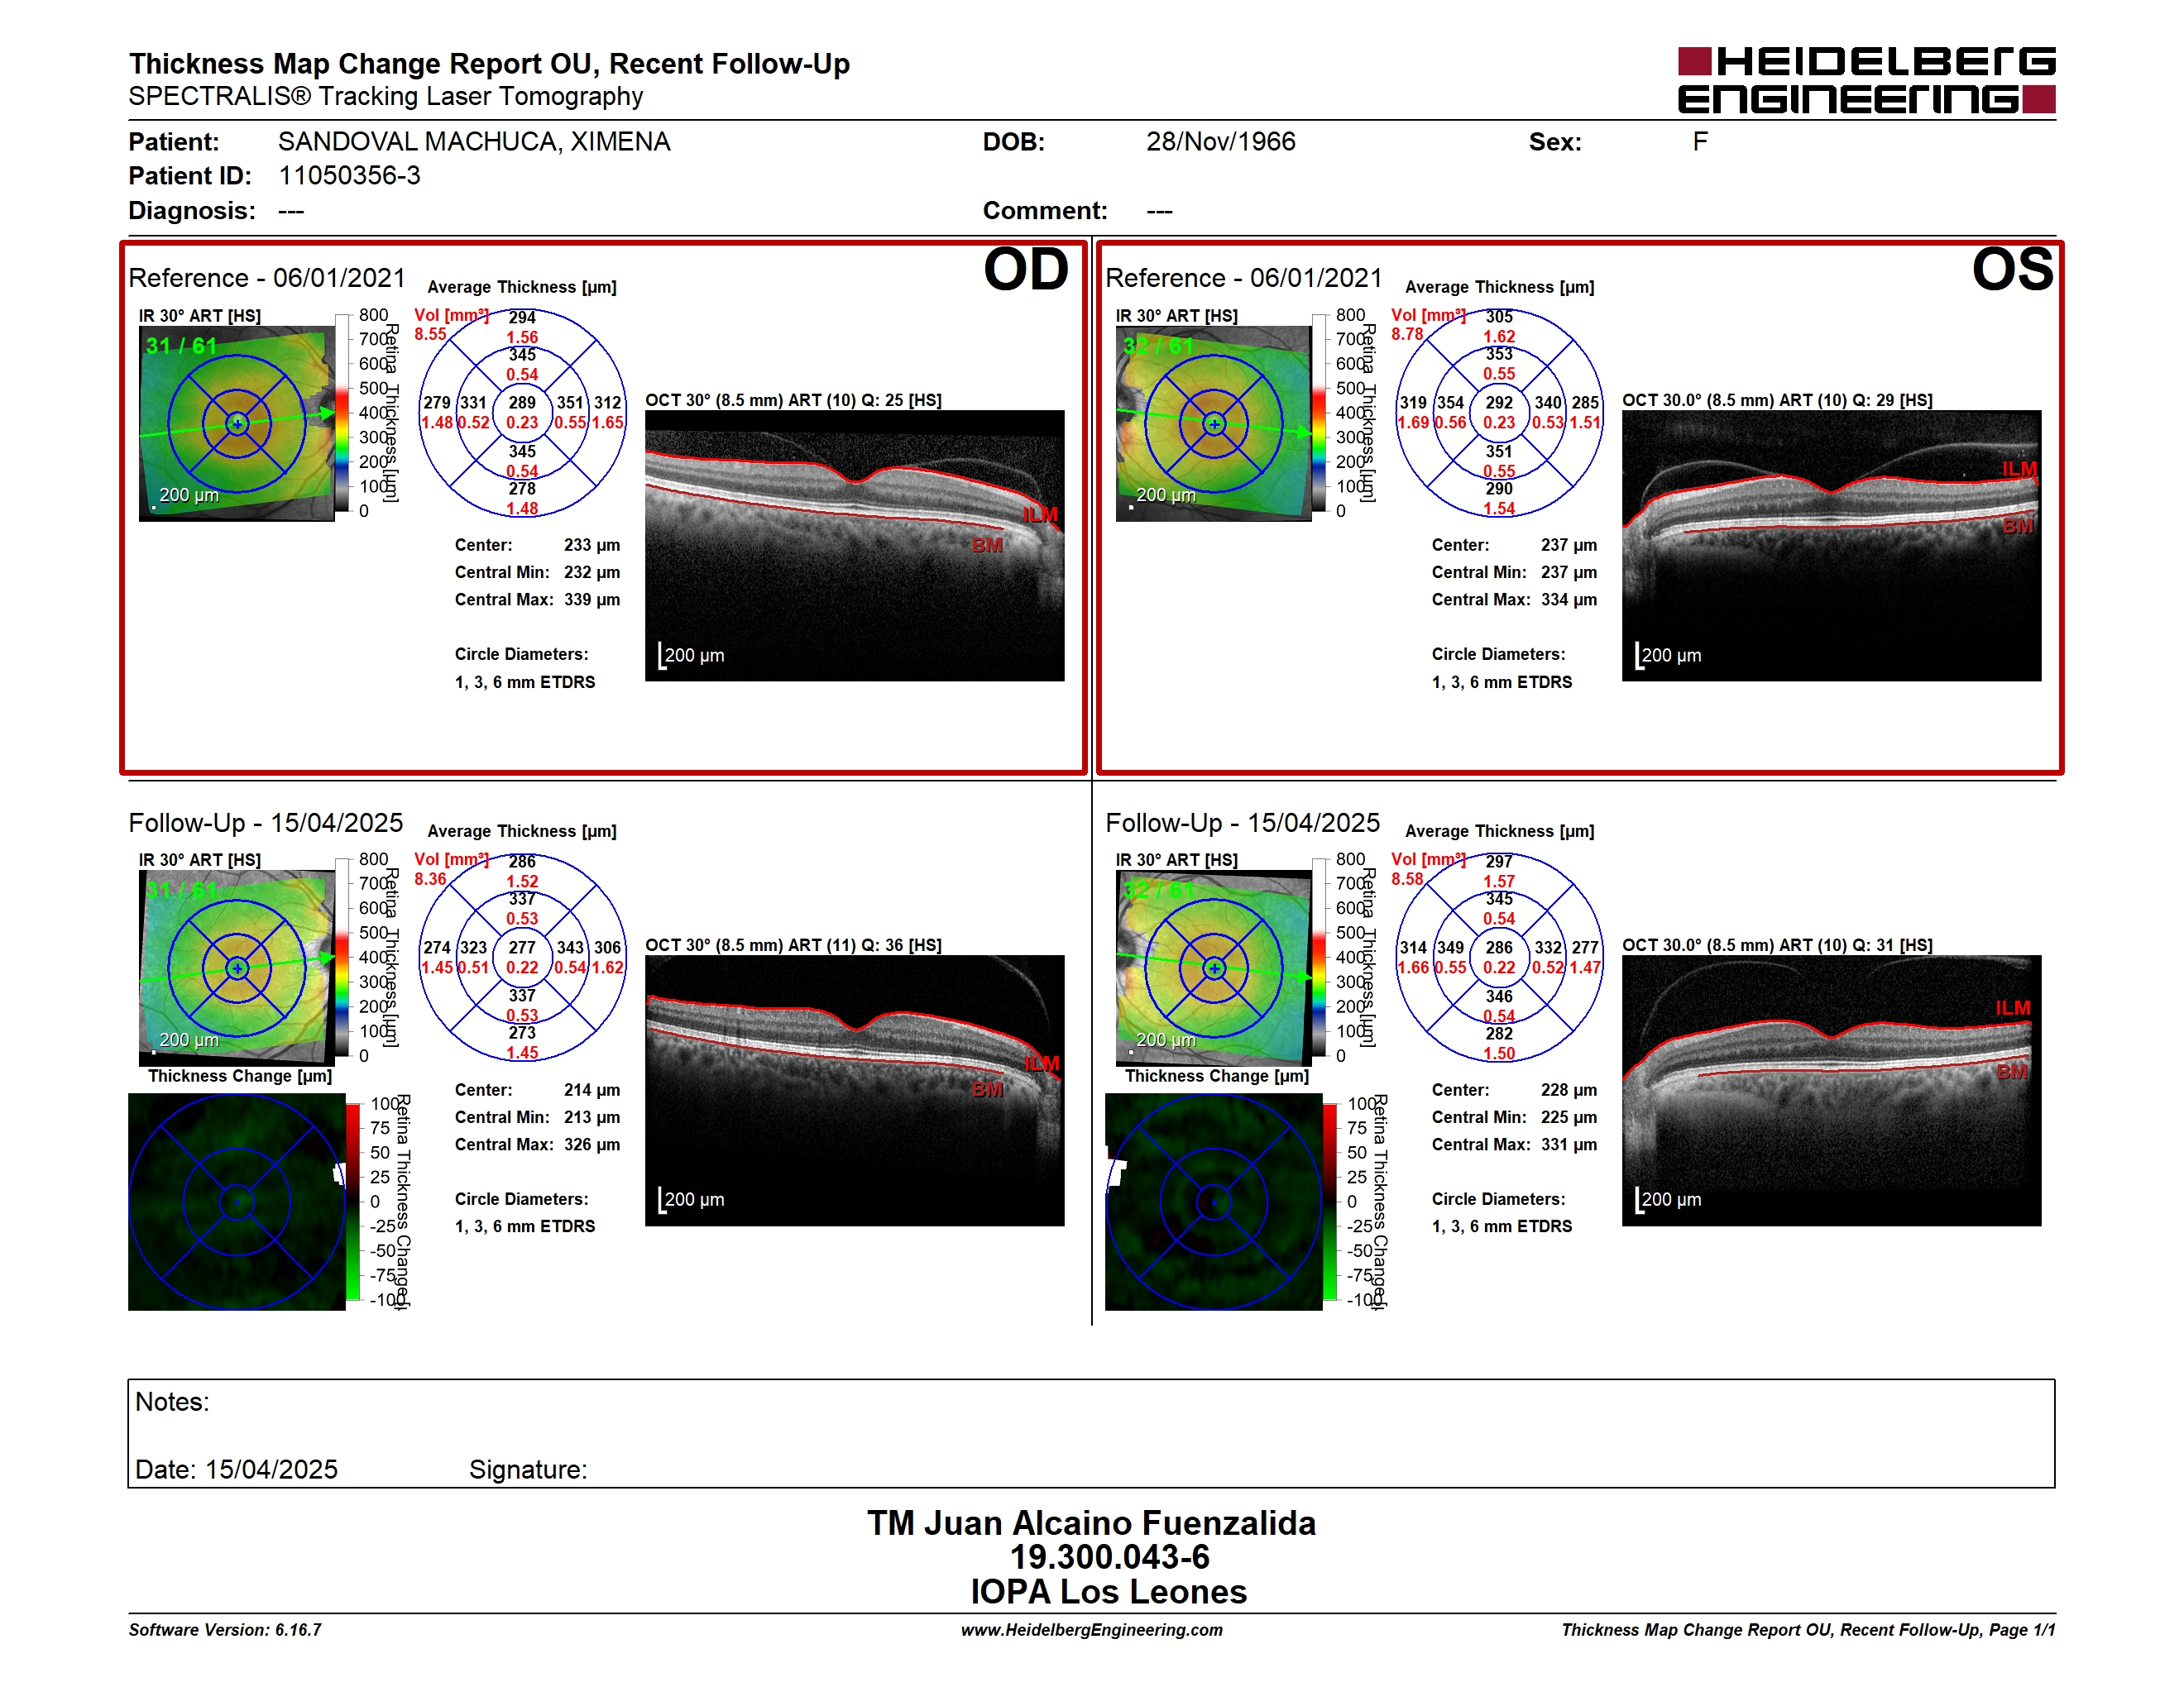This screenshot has width=2184, height=1687.
Task: Click OS follow-up total volume 8.58
Action: [x=1407, y=880]
